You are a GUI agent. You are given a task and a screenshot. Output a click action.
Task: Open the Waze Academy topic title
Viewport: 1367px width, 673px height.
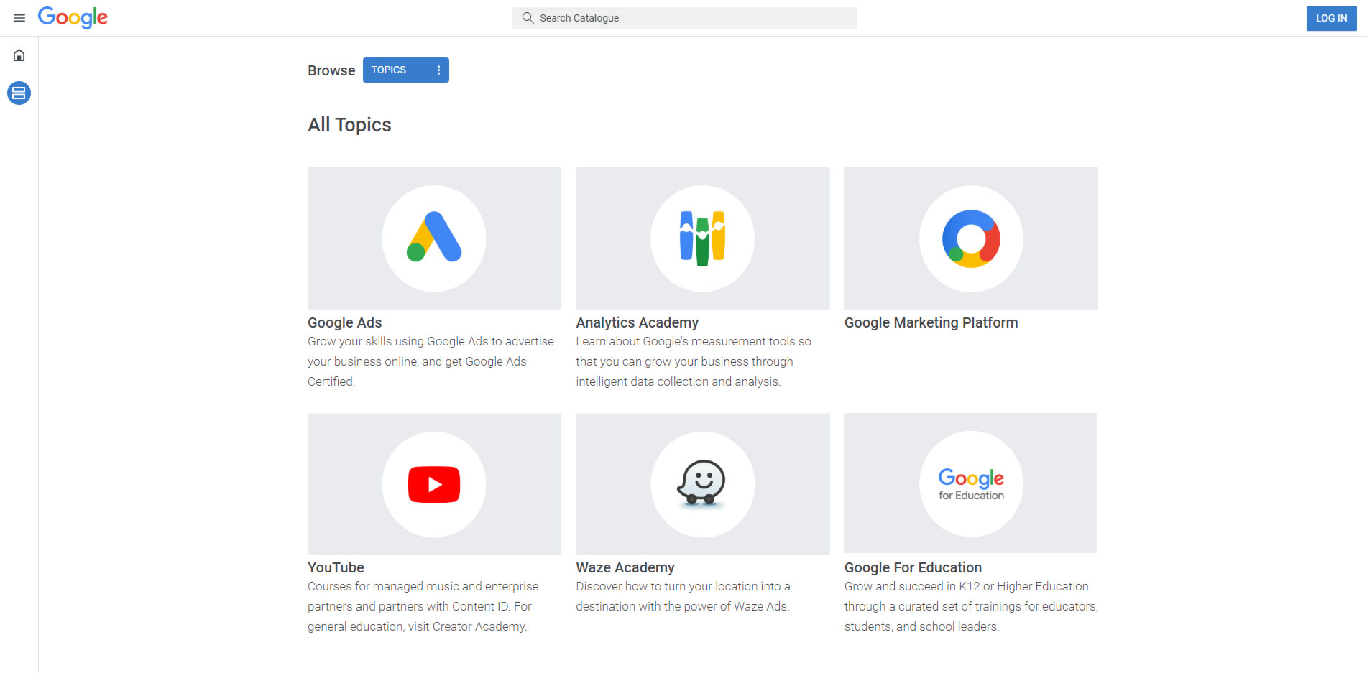(x=625, y=567)
